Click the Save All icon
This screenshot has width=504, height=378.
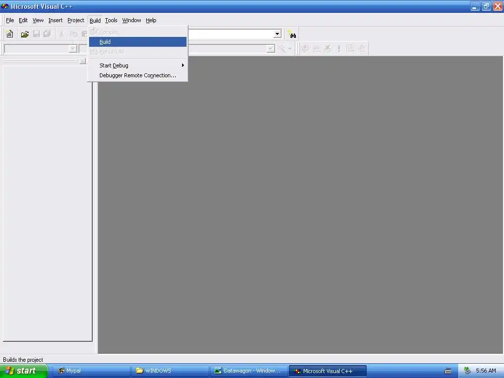[47, 34]
